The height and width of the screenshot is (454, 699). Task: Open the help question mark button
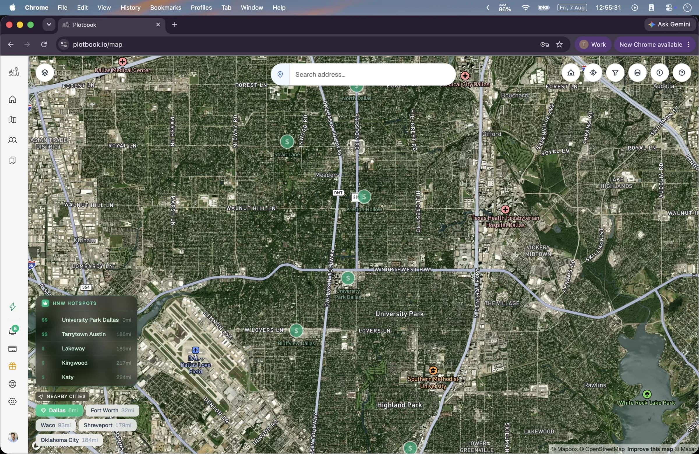(682, 73)
